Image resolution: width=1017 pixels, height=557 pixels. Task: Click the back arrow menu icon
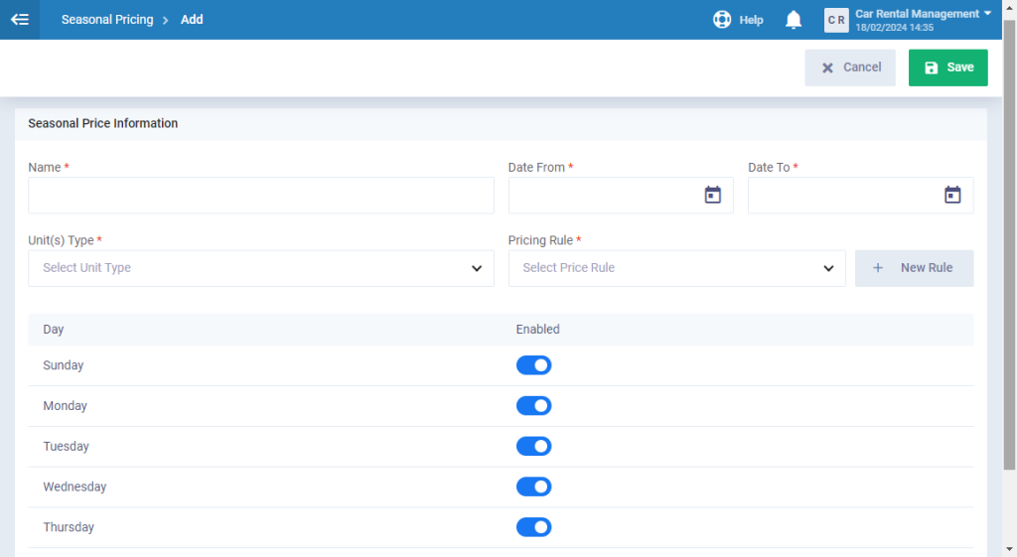click(x=20, y=20)
